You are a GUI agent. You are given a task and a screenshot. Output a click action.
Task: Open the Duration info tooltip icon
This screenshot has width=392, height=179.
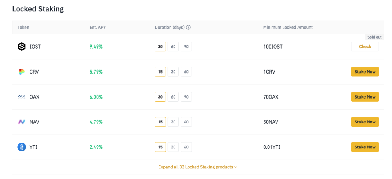189,28
